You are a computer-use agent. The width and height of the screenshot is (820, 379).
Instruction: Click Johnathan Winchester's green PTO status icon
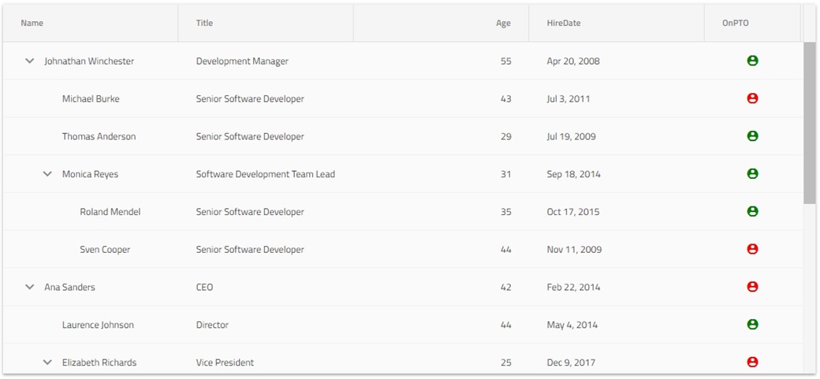pyautogui.click(x=752, y=61)
